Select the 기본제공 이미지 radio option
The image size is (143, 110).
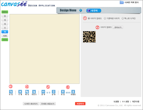coord(105,18)
